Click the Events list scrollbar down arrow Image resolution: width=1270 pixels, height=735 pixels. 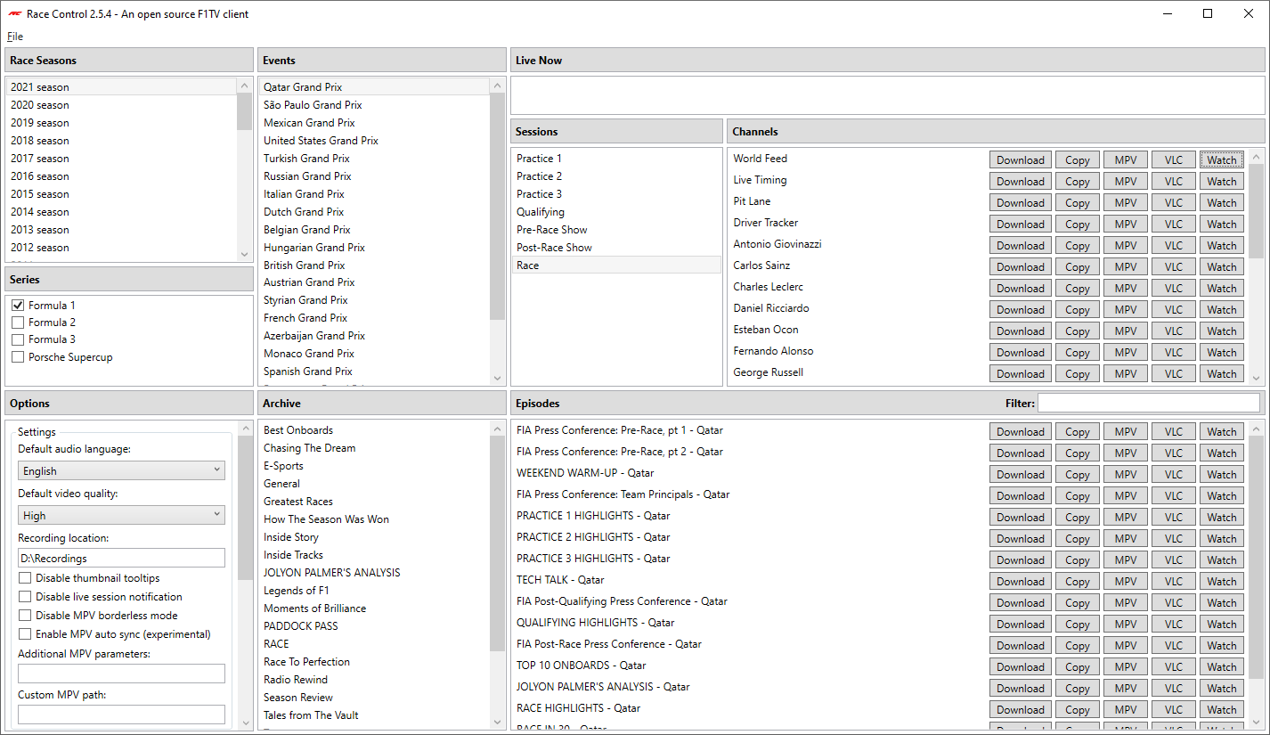click(x=498, y=378)
